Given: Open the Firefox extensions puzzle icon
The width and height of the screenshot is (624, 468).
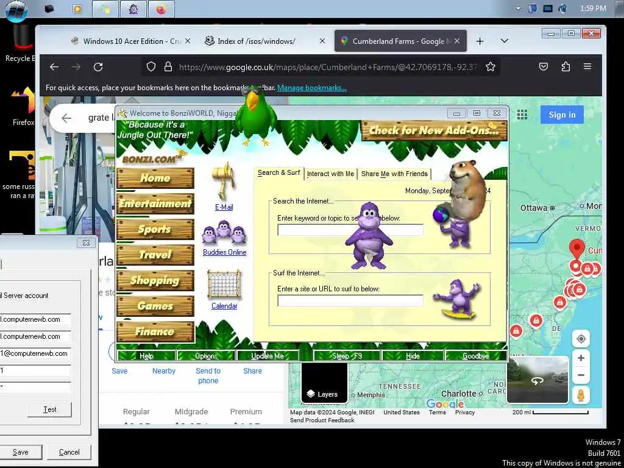Looking at the screenshot, I should point(565,67).
